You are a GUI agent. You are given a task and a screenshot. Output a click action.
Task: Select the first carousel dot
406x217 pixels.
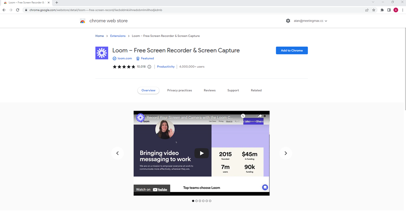[193, 201]
